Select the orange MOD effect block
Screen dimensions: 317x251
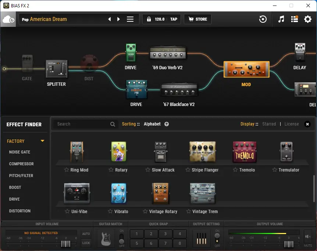coord(246,69)
